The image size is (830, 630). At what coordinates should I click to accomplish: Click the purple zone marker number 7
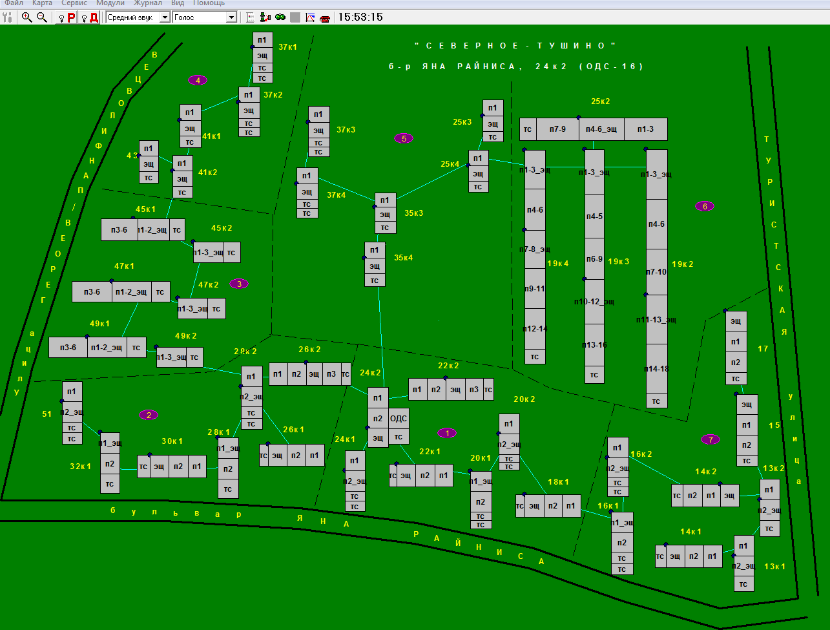pyautogui.click(x=711, y=439)
